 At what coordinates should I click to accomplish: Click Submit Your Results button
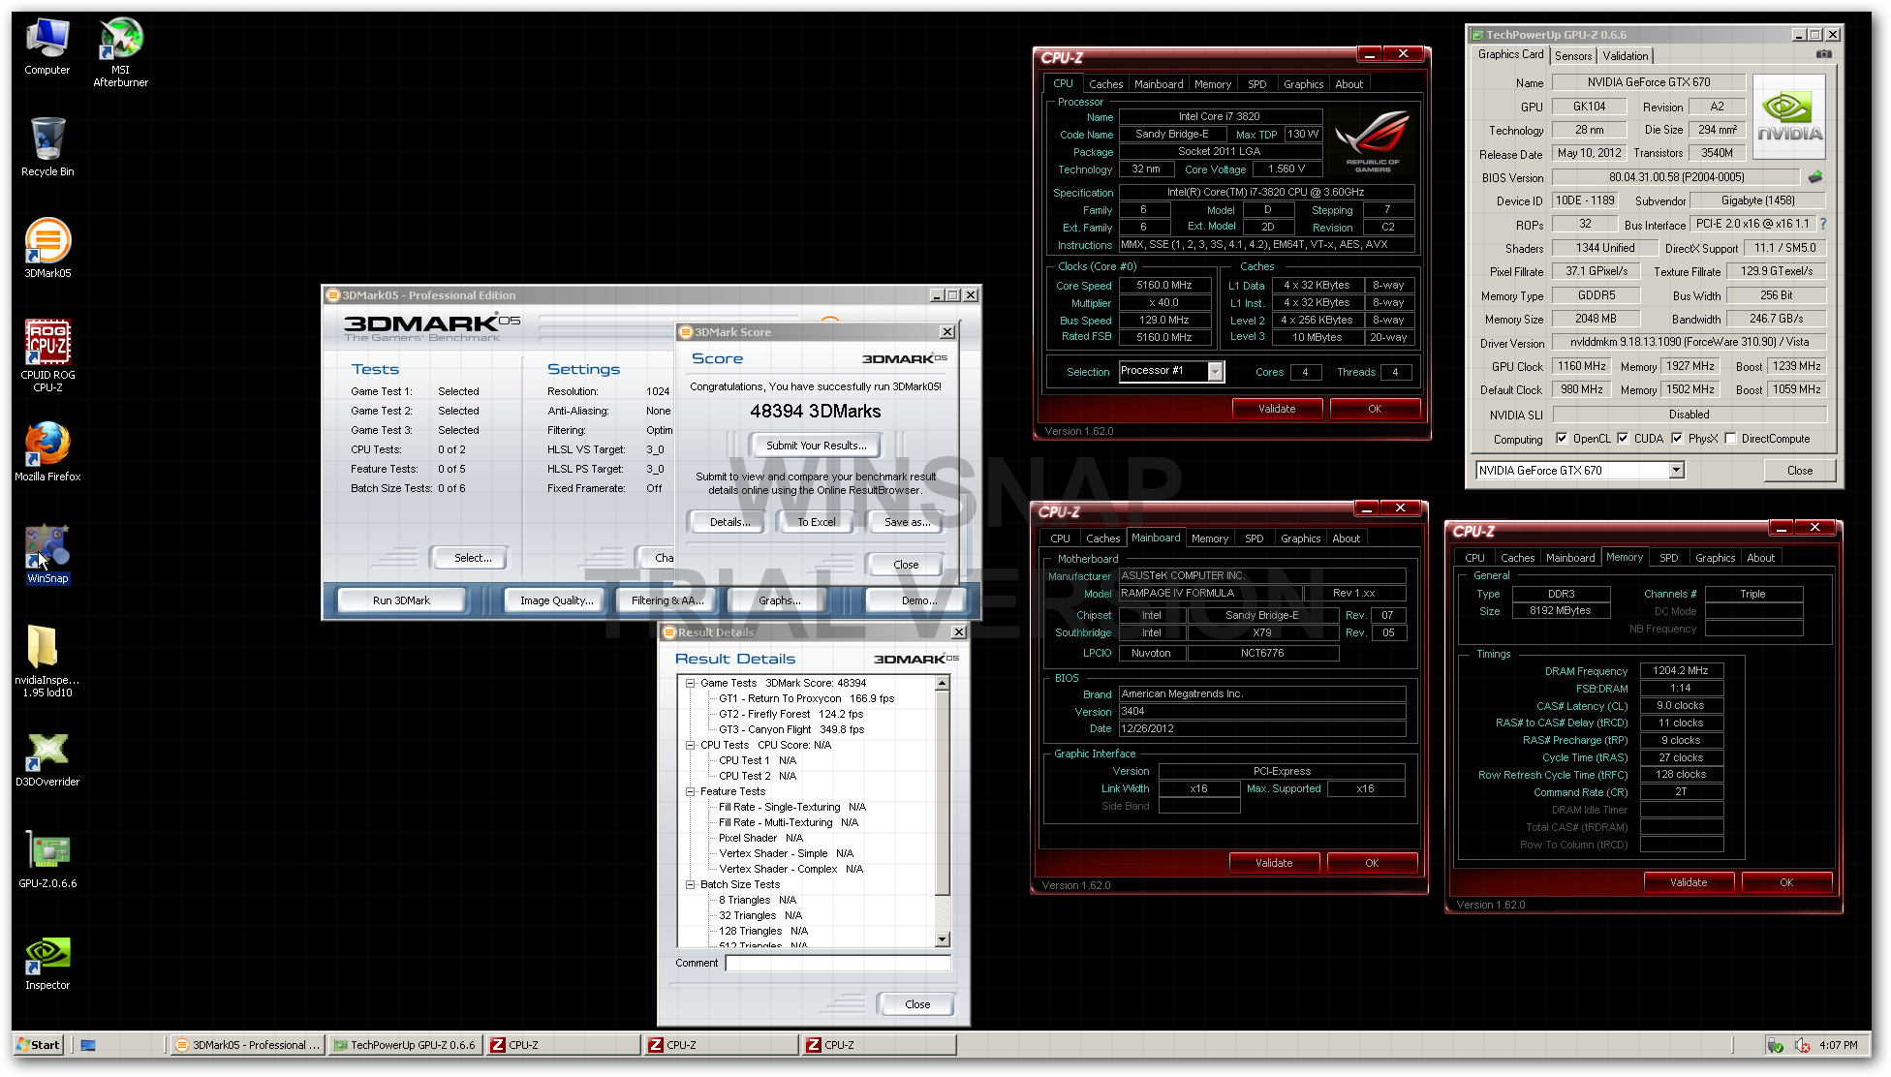(816, 446)
